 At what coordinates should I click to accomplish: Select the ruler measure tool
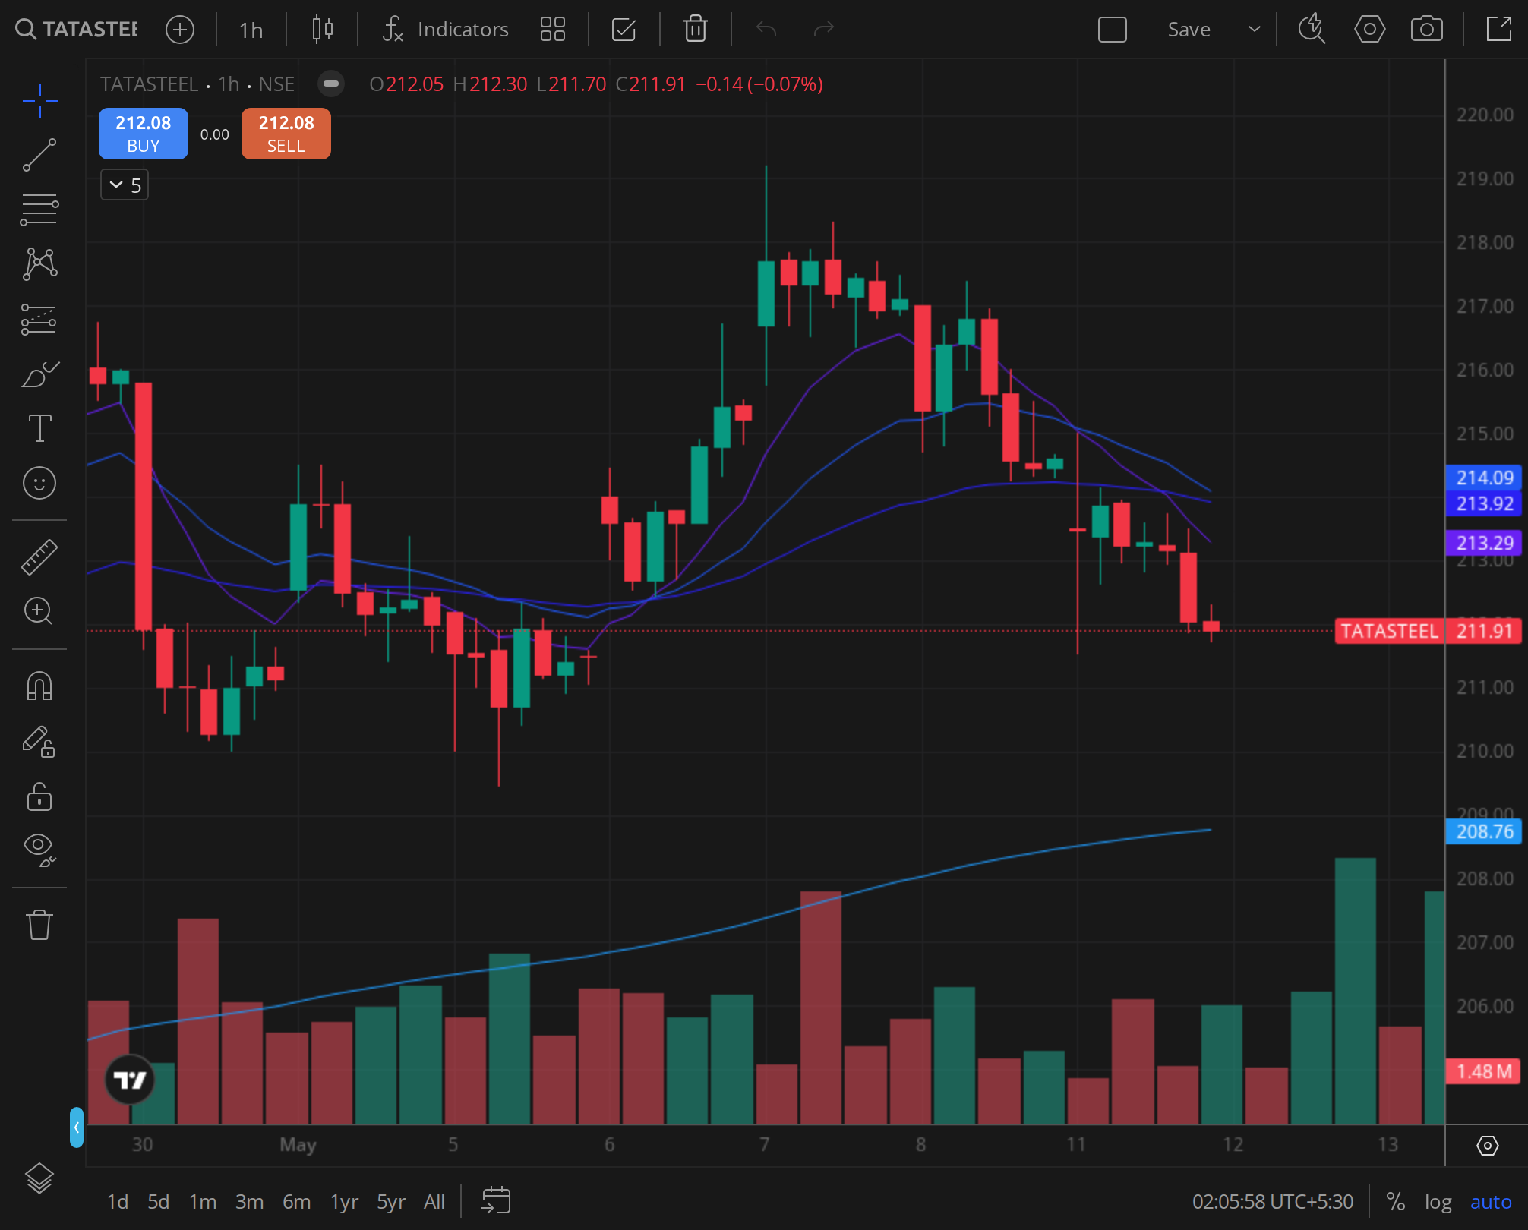pyautogui.click(x=39, y=557)
